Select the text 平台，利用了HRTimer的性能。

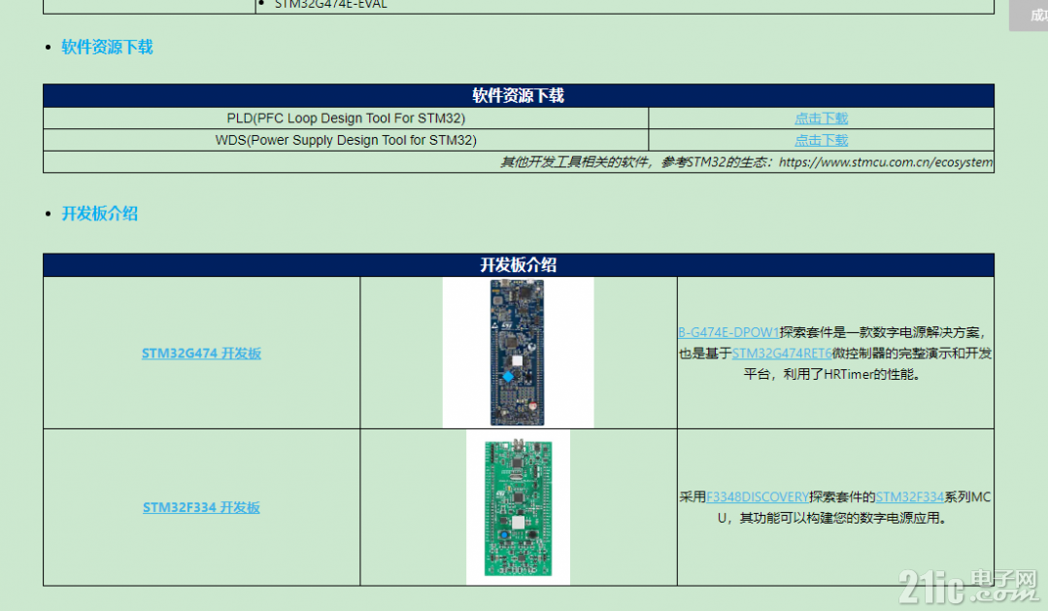pos(835,374)
